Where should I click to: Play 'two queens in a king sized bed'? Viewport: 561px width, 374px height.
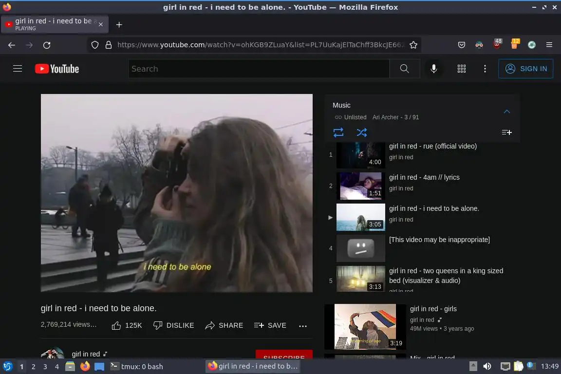point(446,276)
